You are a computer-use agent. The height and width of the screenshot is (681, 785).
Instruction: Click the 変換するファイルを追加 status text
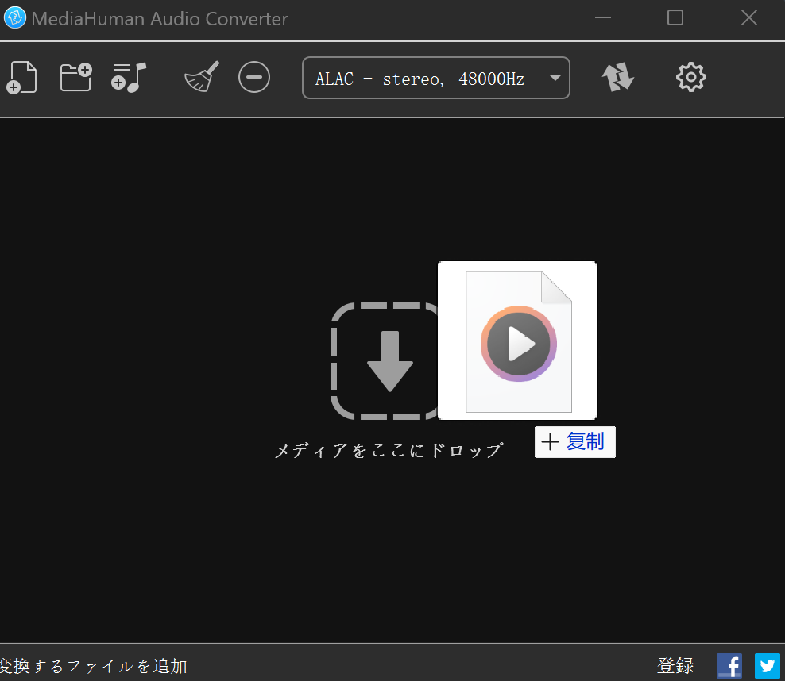coord(94,666)
